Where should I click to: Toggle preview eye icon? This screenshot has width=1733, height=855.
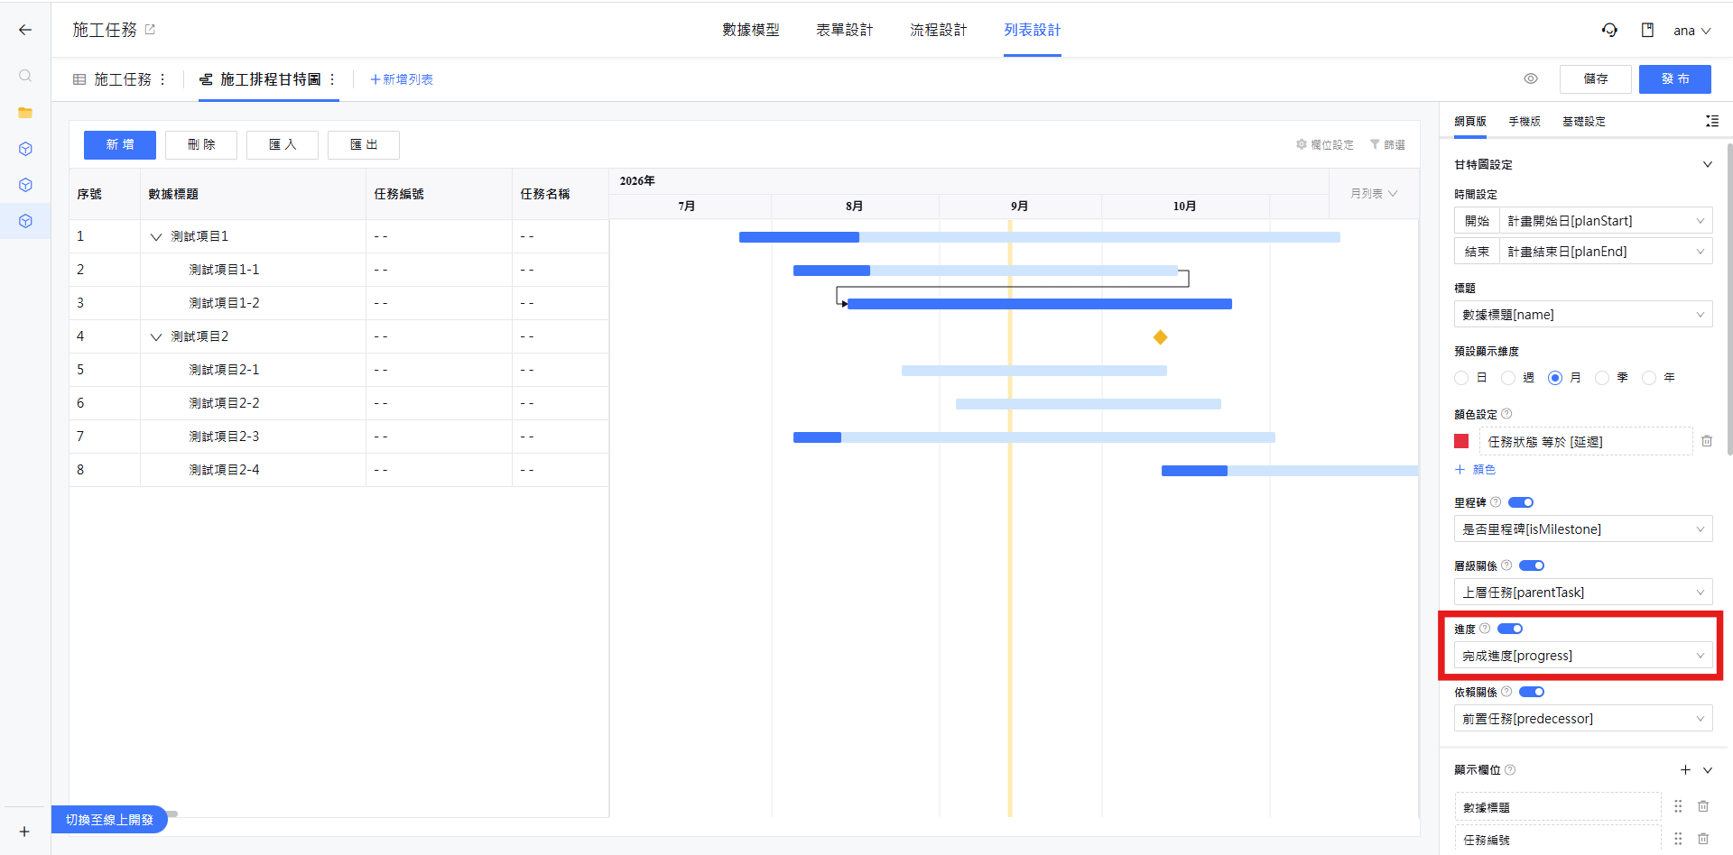(x=1531, y=78)
